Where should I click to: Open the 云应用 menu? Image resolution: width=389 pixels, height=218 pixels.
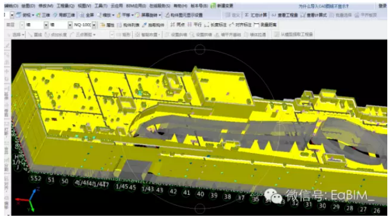(117, 6)
